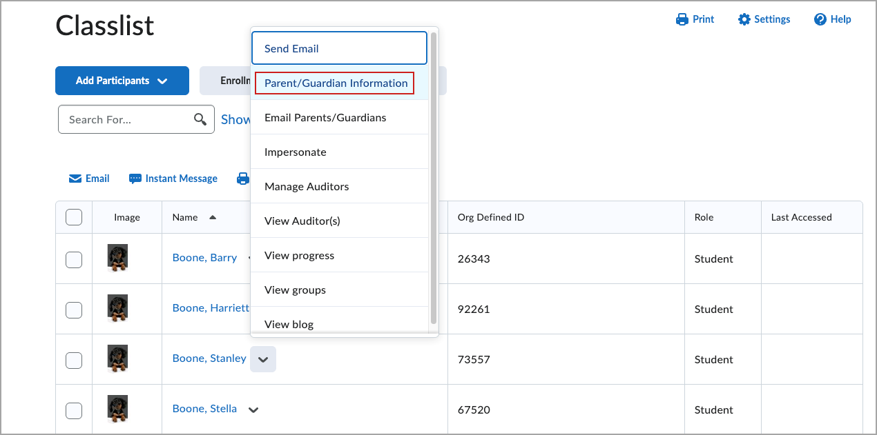Choose View progress from the menu
Screen dimensions: 877x435
pyautogui.click(x=339, y=256)
